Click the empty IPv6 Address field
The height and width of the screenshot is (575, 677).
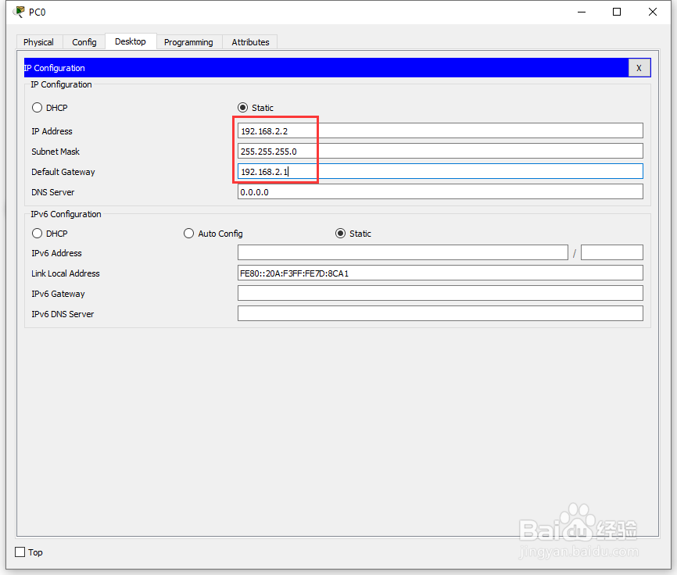point(403,252)
